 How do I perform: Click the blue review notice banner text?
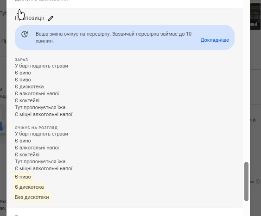(x=114, y=37)
